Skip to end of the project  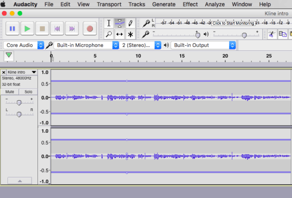tap(72, 28)
